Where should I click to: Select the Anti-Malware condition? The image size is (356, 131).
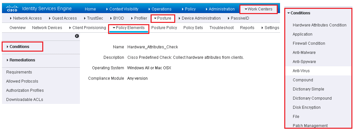click(x=304, y=52)
